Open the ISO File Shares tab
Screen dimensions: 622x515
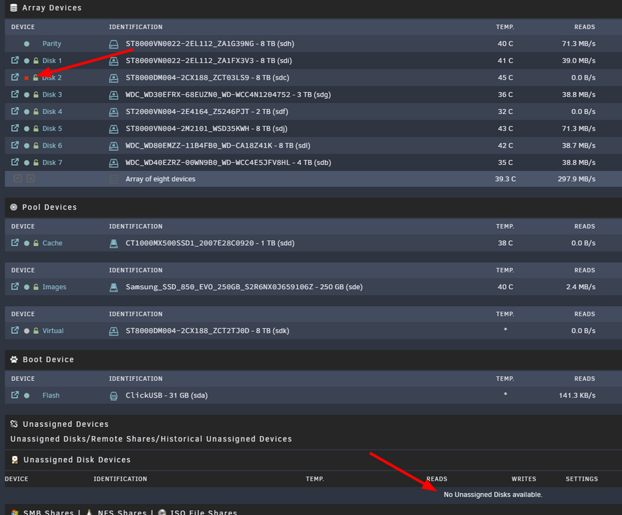203,512
